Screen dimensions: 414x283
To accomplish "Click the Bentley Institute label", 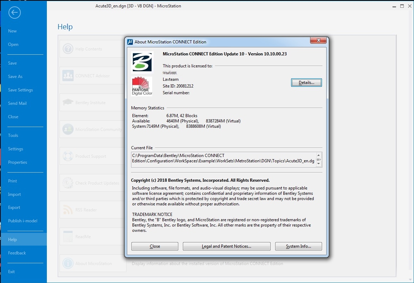I will tap(90, 103).
